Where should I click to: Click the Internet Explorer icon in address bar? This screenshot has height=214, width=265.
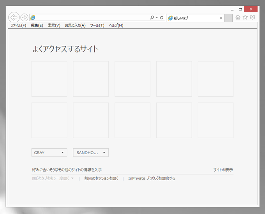[33, 17]
